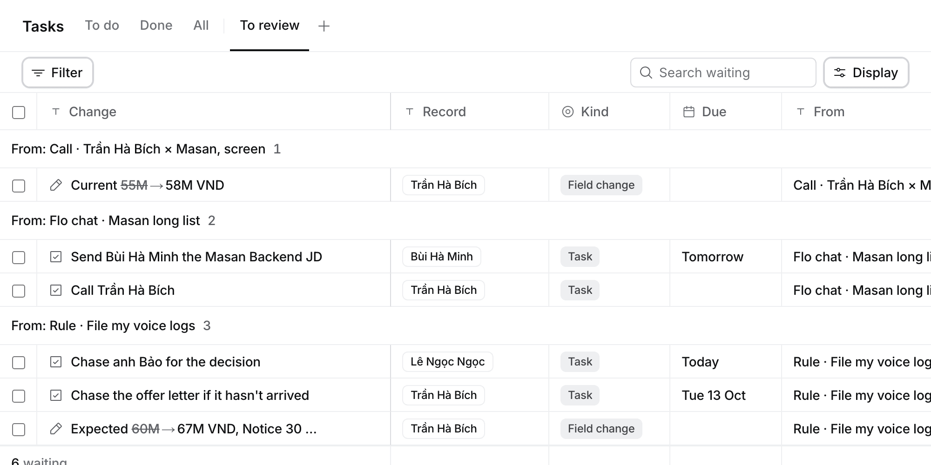Viewport: 931px width, 465px height.
Task: Open the Record column header menu
Action: [x=470, y=112]
